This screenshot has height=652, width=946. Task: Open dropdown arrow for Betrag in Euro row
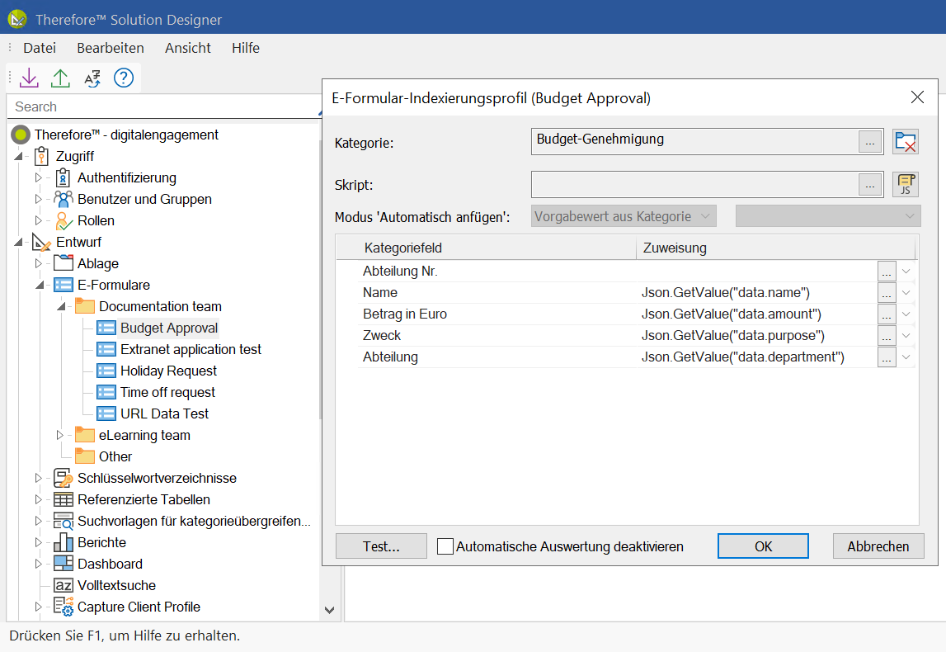coord(906,314)
